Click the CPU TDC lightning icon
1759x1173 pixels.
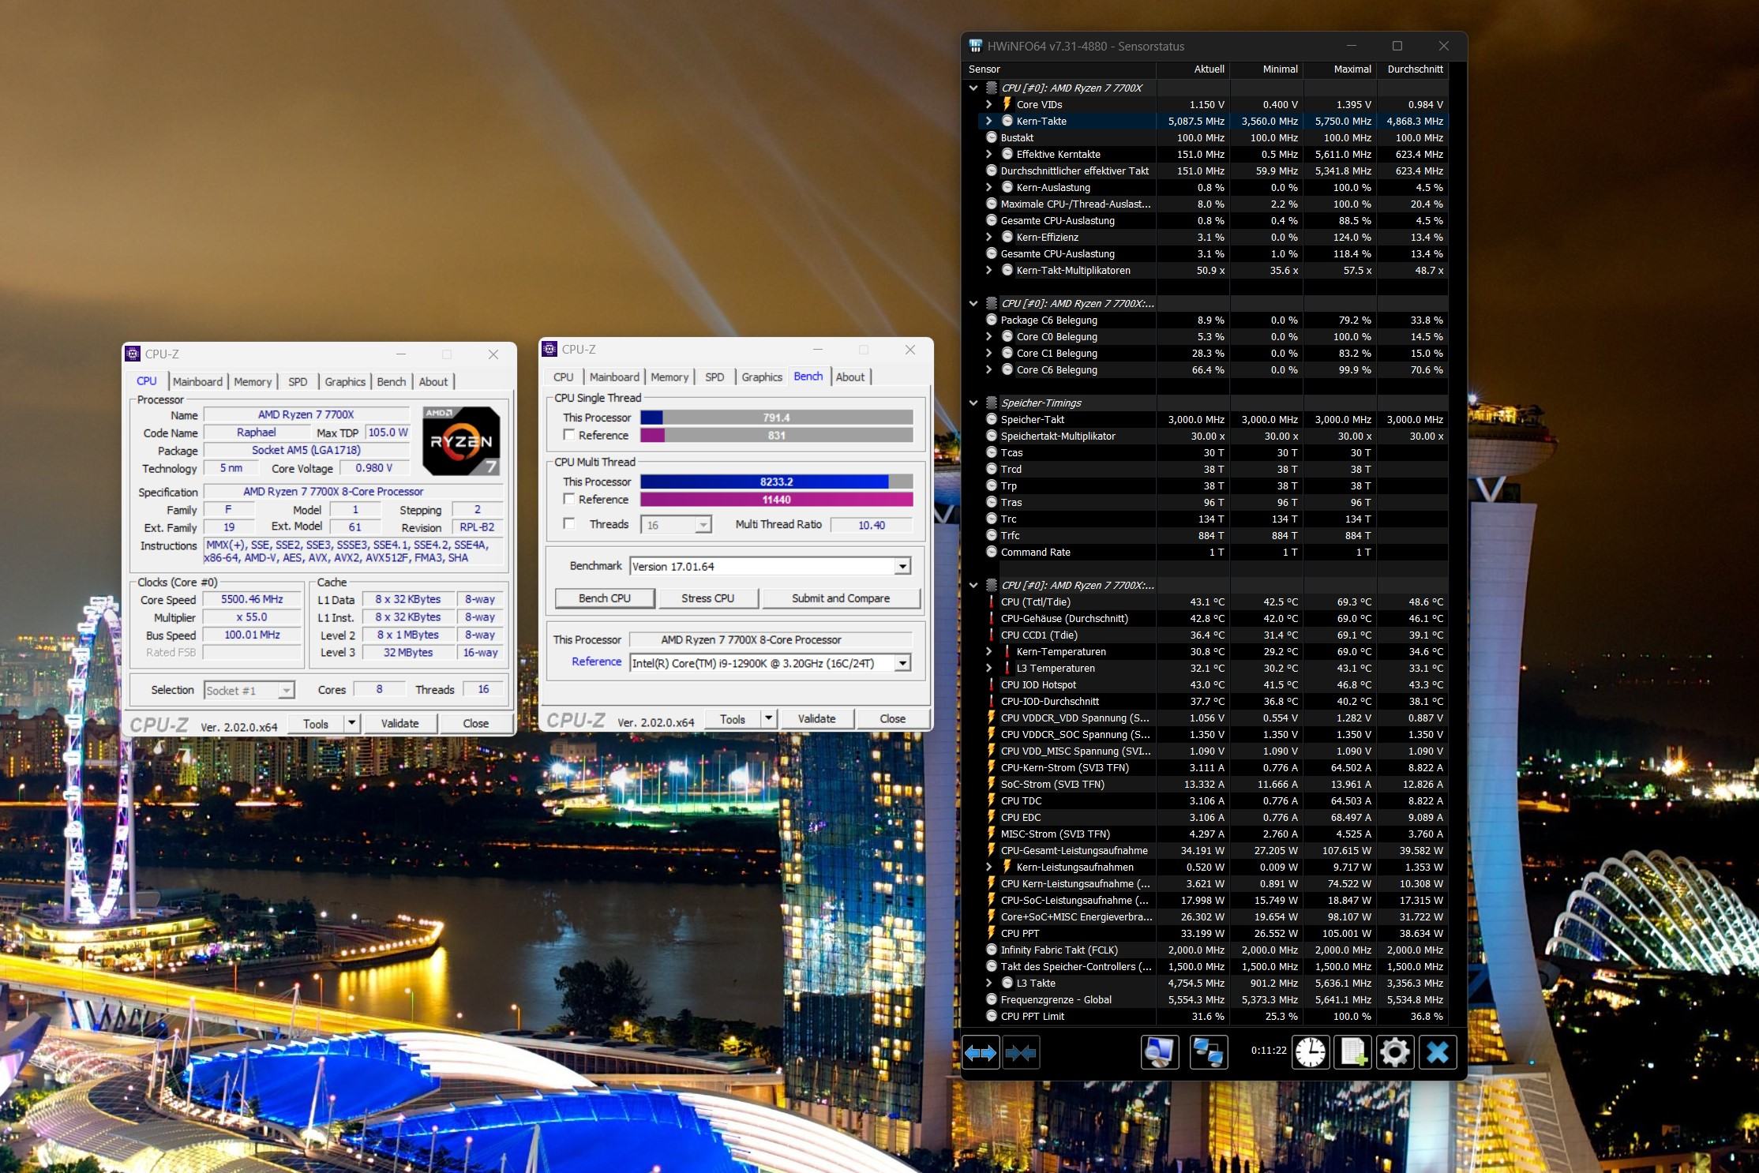992,800
